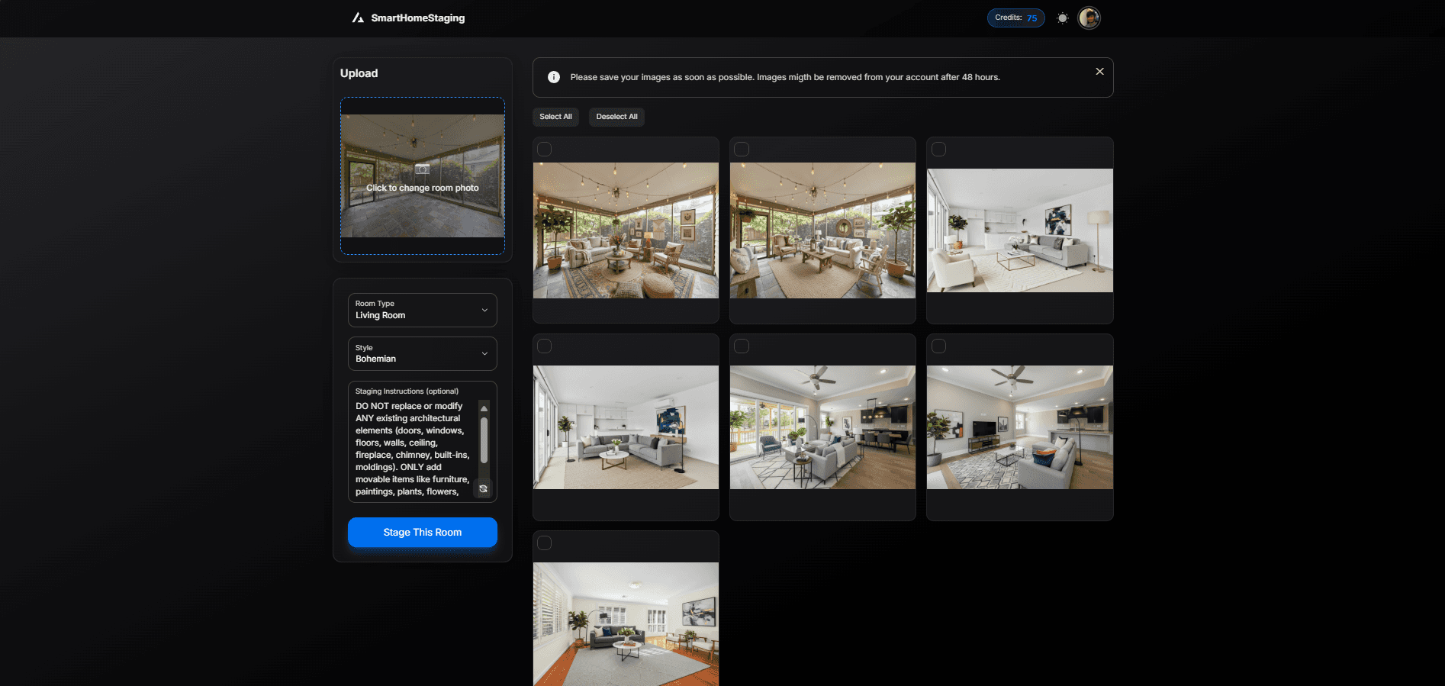Click the scroll up arrow in staging instructions
Screen dimensions: 1445x686
click(x=484, y=408)
